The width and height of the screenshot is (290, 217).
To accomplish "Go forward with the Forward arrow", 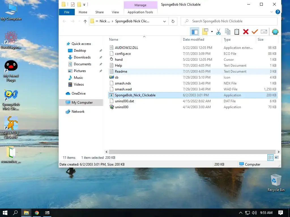I will point(73,21).
